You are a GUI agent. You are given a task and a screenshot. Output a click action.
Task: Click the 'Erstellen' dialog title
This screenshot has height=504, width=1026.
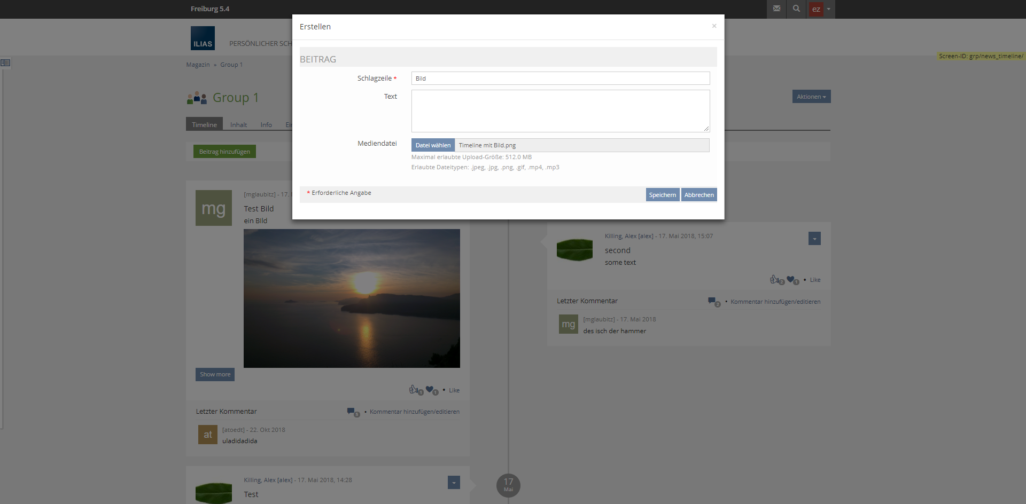point(315,27)
